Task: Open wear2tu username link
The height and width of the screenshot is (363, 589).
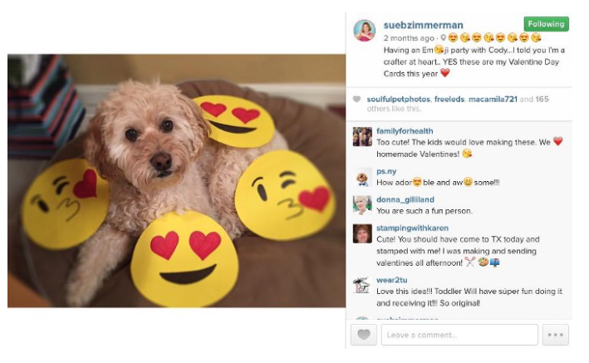Action: (392, 280)
